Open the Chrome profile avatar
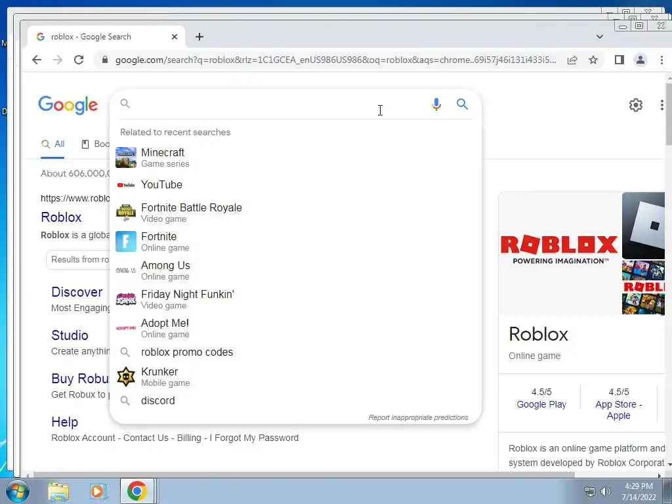The width and height of the screenshot is (672, 504). point(640,60)
